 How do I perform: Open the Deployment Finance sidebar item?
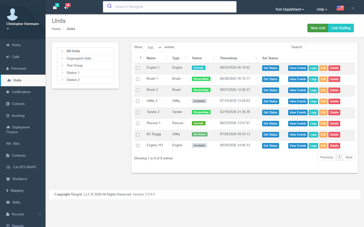click(x=23, y=130)
